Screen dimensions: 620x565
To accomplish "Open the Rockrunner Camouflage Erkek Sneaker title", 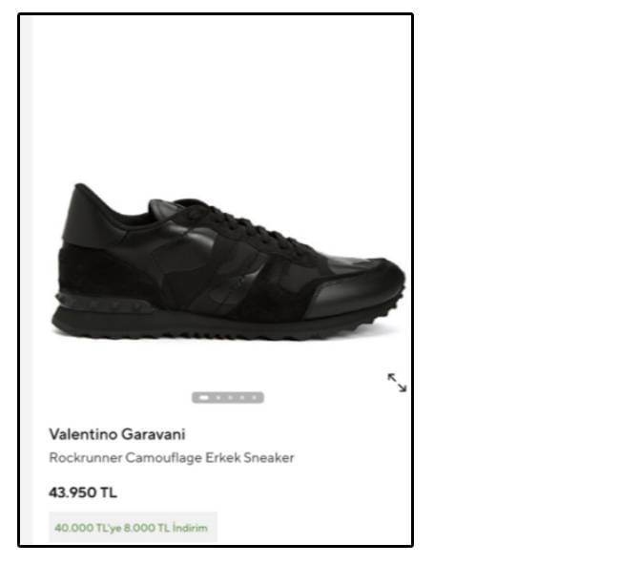I will [171, 458].
